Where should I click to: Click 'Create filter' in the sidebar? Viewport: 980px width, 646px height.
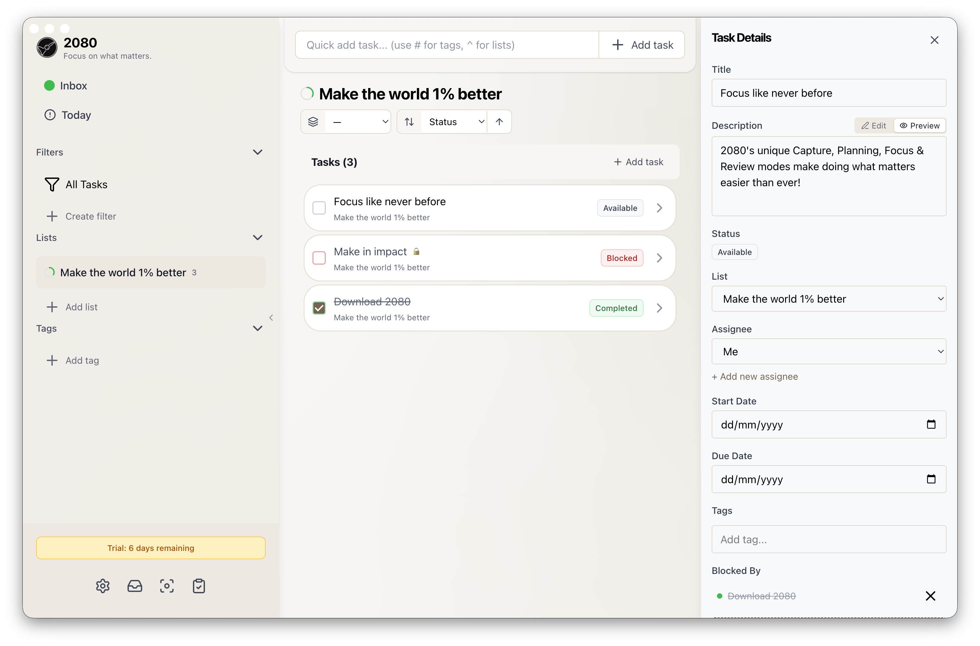click(x=91, y=216)
